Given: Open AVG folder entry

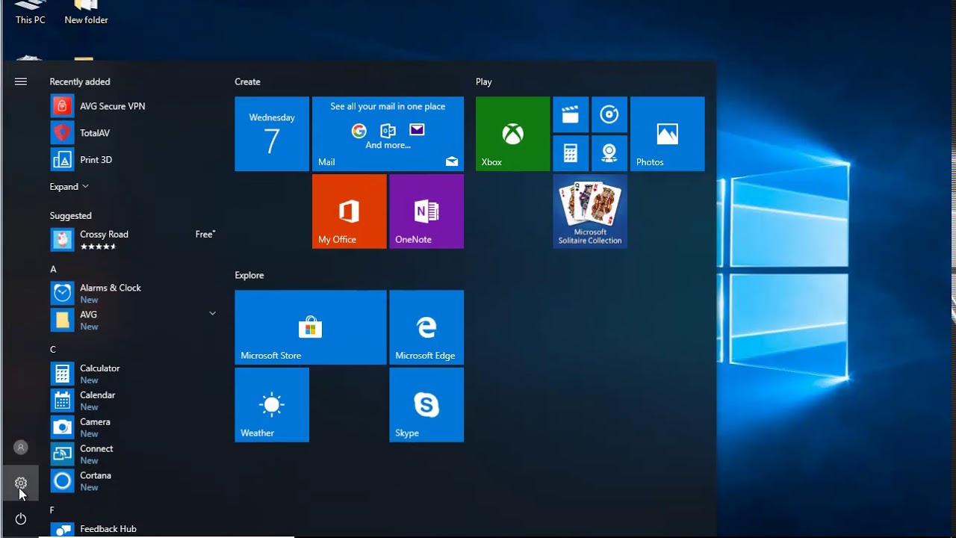Looking at the screenshot, I should (134, 320).
